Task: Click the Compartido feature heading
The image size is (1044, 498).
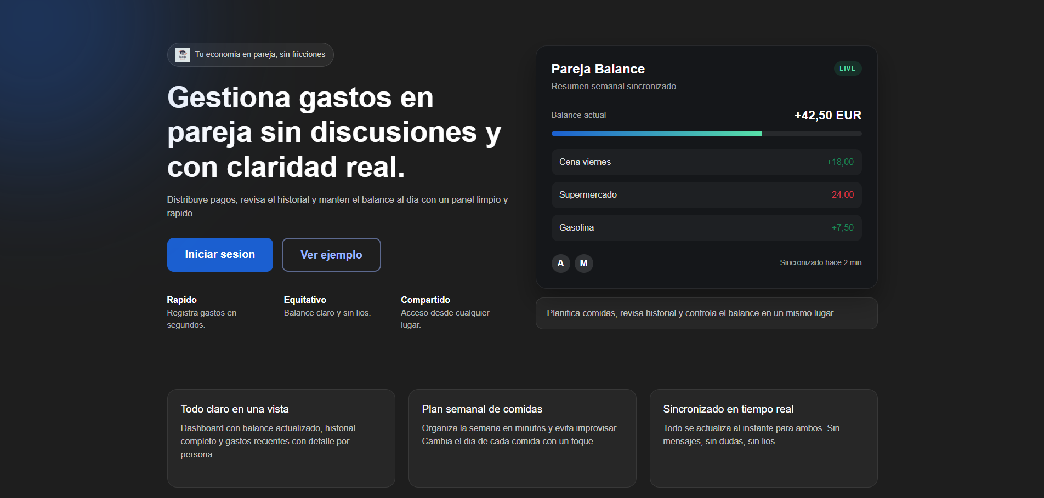Action: pyautogui.click(x=425, y=300)
